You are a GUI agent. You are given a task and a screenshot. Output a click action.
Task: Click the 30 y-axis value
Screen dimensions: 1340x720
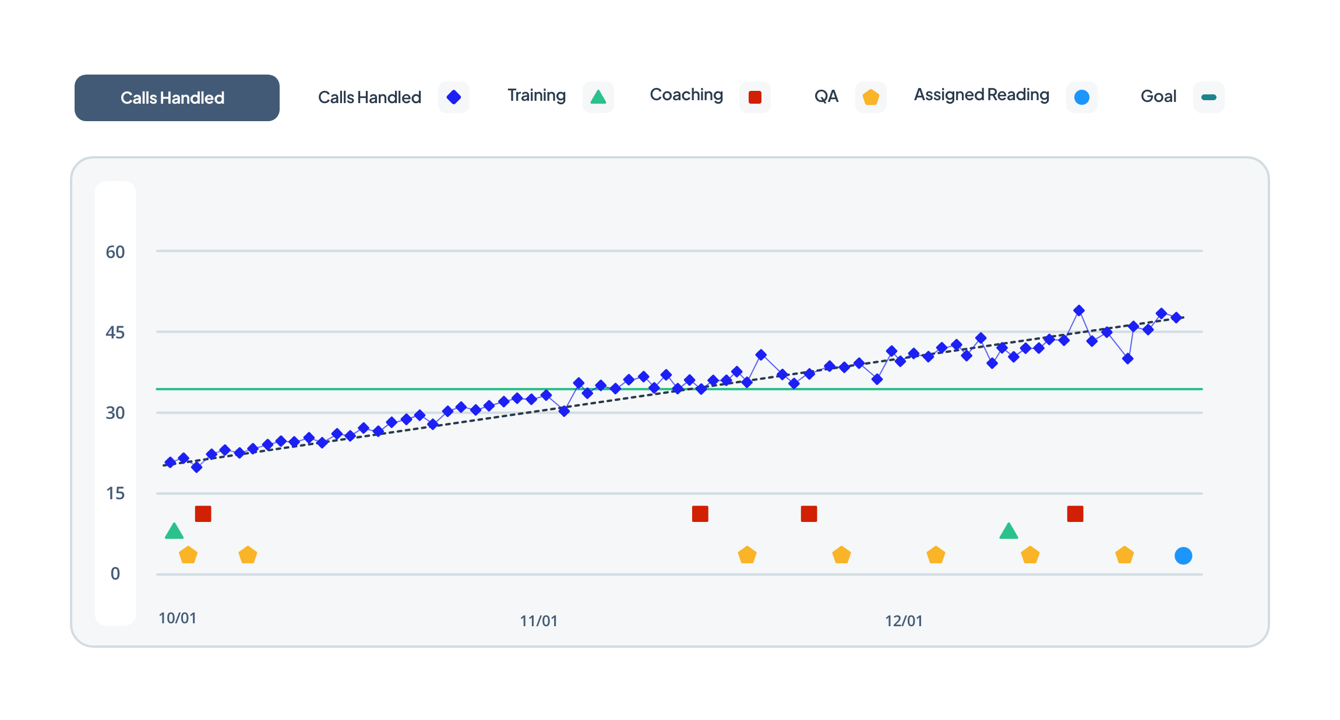click(x=115, y=413)
